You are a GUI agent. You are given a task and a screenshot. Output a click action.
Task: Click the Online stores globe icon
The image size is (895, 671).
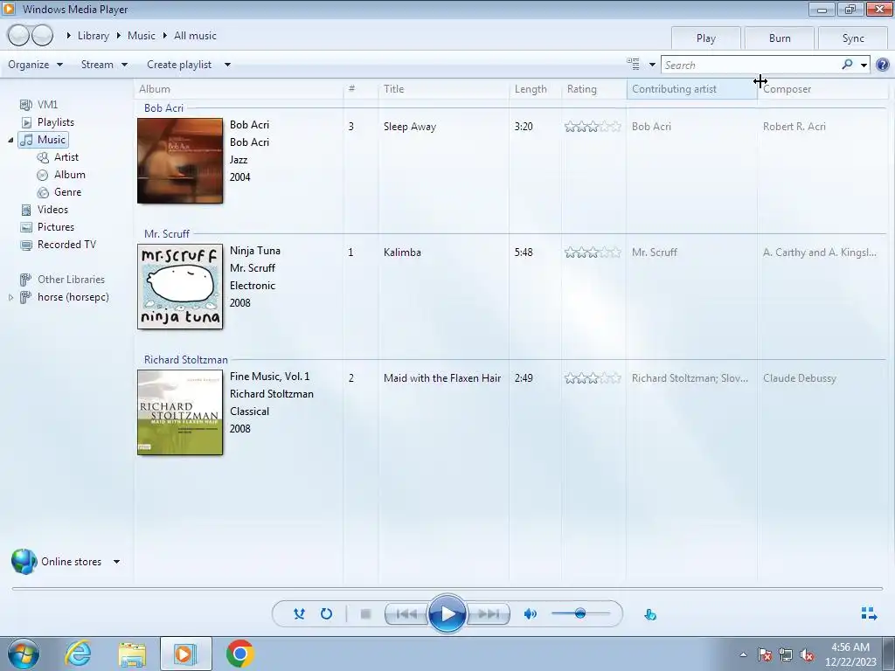[24, 562]
